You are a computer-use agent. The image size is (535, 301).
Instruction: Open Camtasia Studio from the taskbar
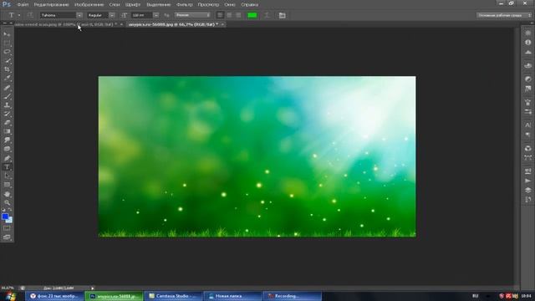(x=173, y=296)
